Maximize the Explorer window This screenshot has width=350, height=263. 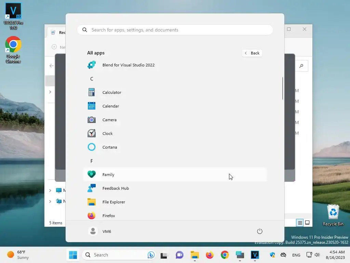[289, 29]
